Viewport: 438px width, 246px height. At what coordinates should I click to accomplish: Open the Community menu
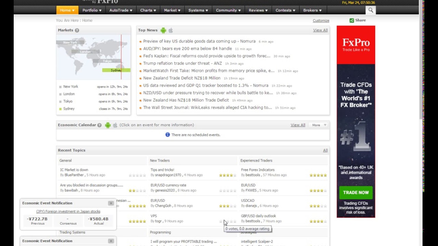point(228,10)
